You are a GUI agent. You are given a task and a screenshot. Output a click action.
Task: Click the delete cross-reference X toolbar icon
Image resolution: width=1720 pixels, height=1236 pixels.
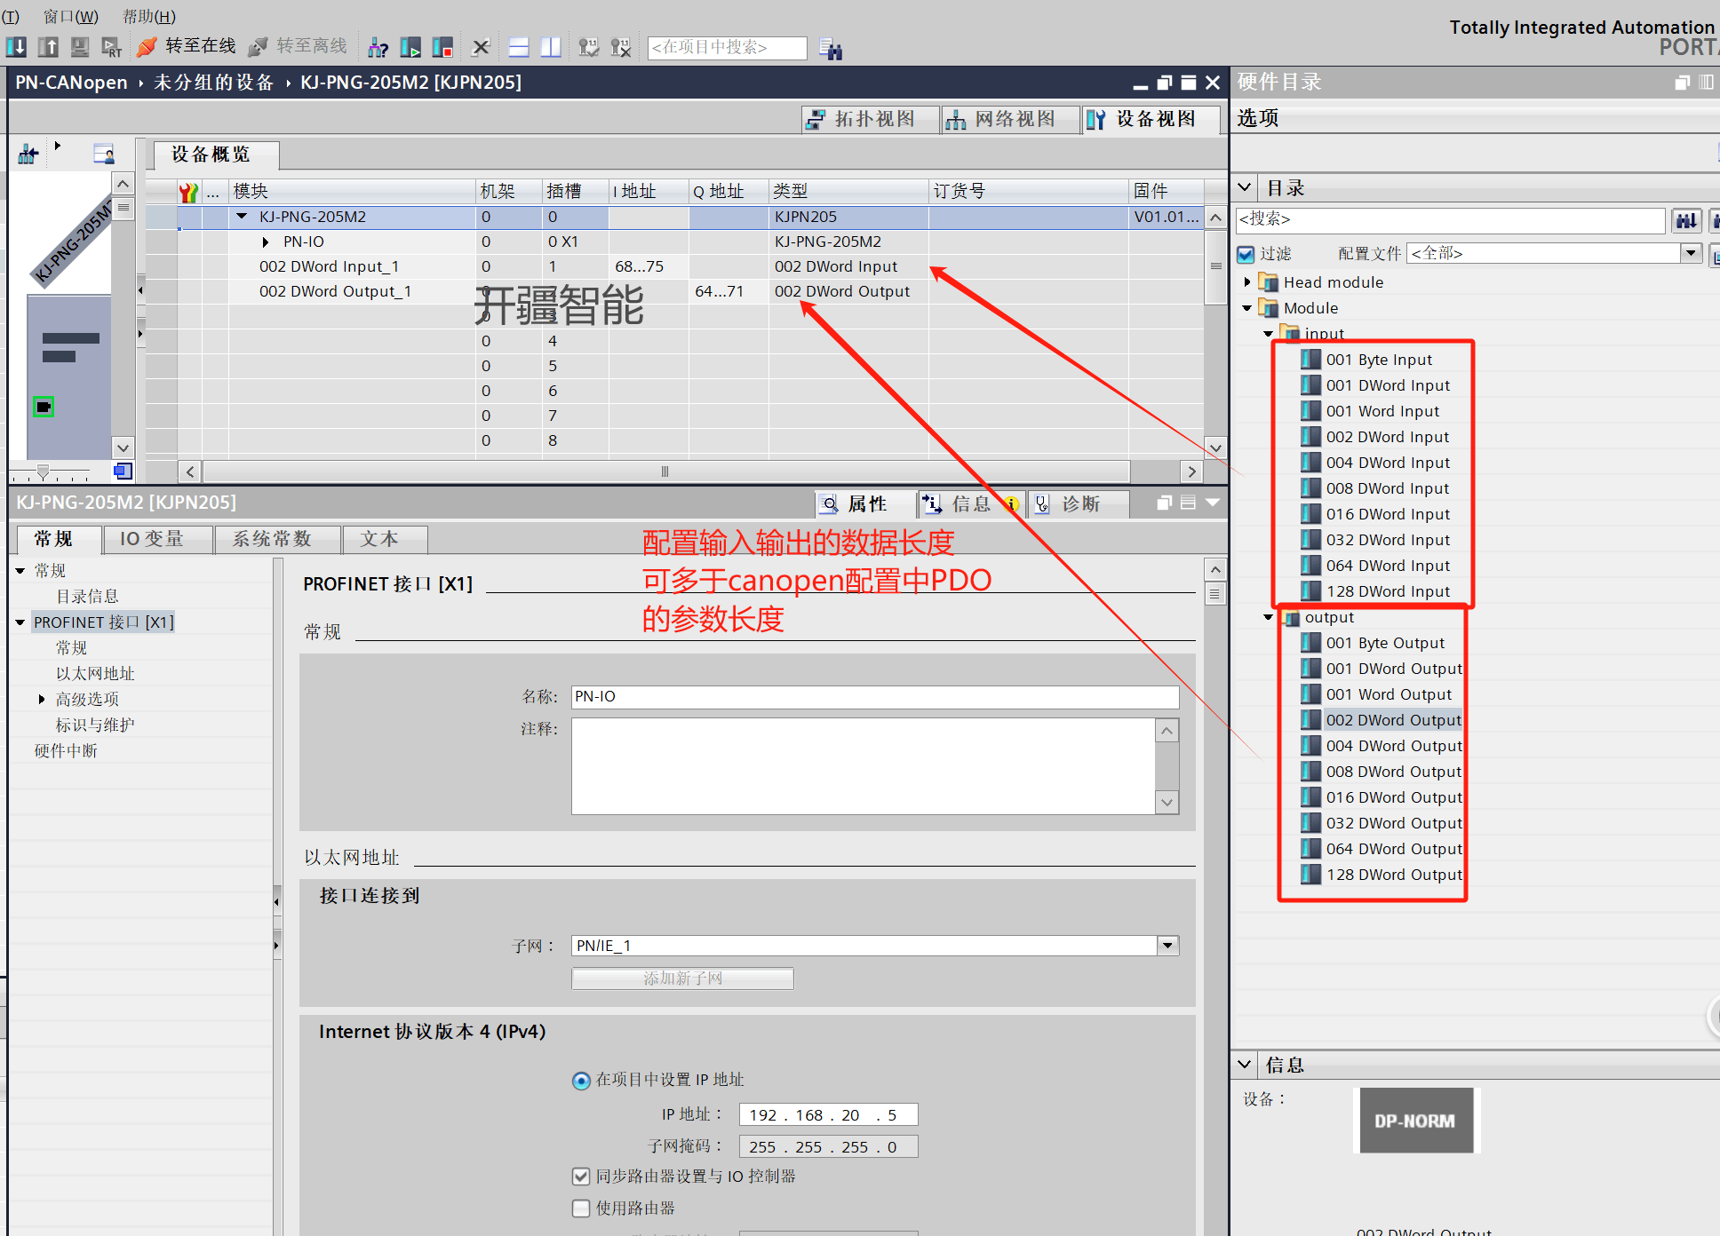pyautogui.click(x=481, y=47)
